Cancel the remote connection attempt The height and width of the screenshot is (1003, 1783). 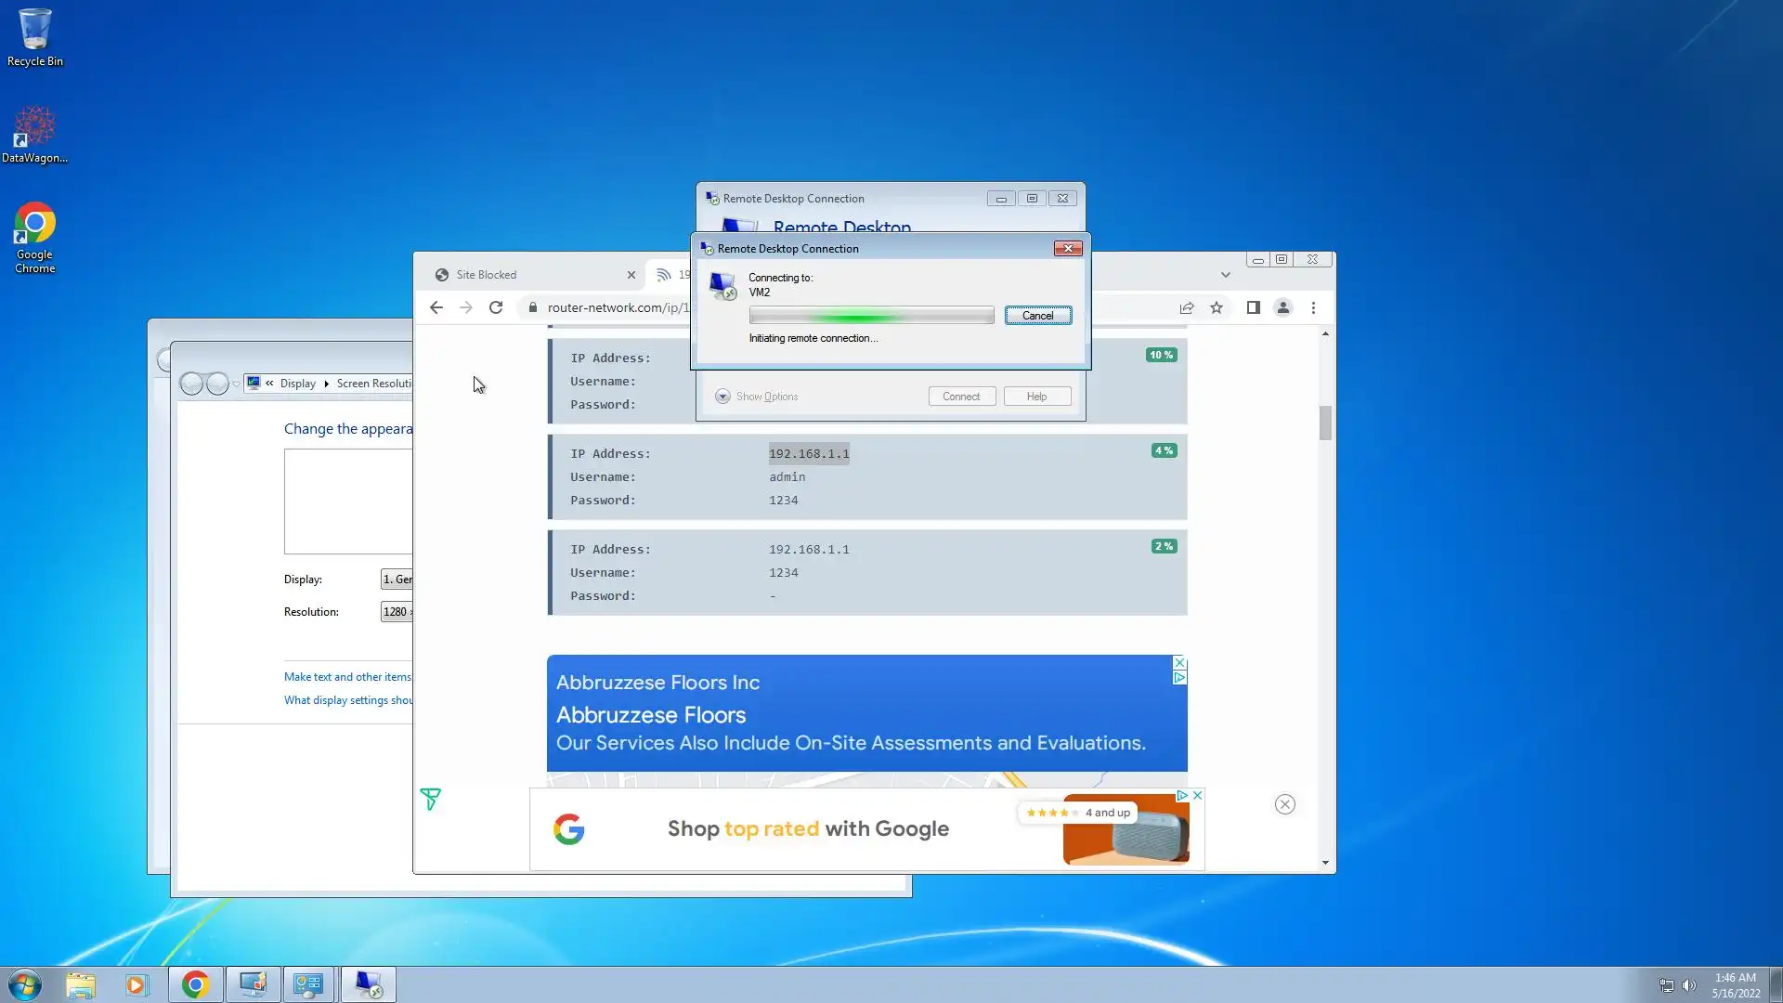[1037, 316]
